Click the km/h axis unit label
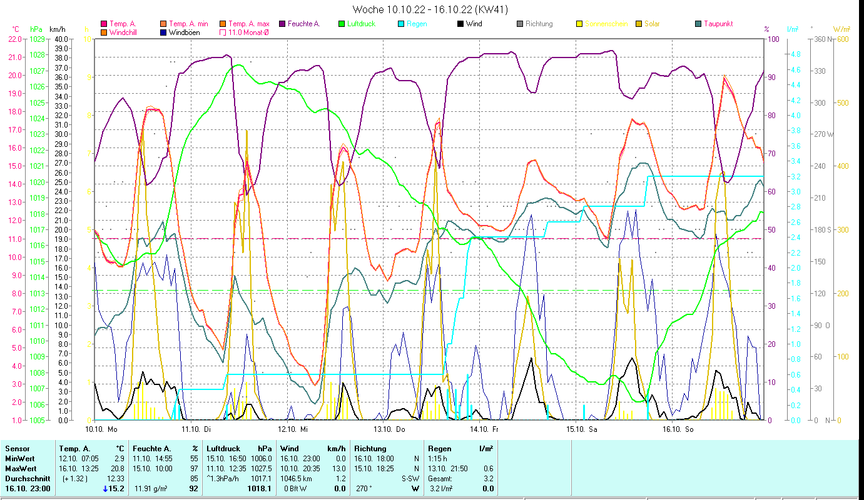The width and height of the screenshot is (864, 500). pos(58,29)
